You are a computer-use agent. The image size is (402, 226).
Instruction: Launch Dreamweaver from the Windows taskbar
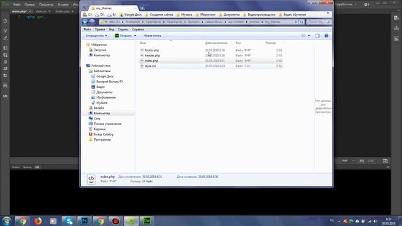click(147, 221)
